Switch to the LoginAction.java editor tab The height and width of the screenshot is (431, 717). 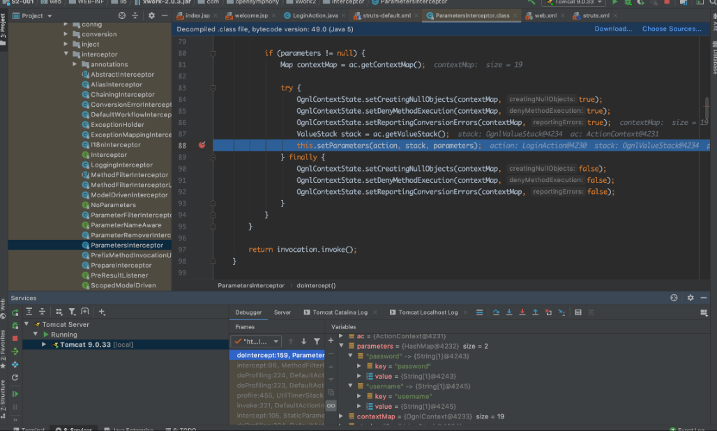coord(315,15)
